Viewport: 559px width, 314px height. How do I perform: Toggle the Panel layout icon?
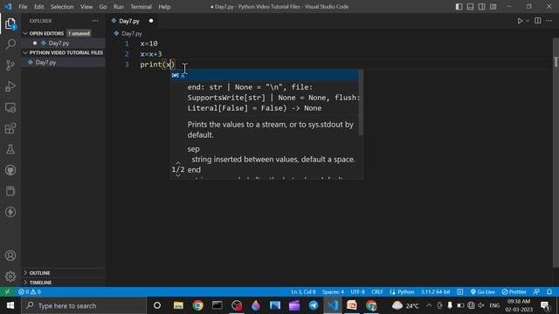pos(470,7)
